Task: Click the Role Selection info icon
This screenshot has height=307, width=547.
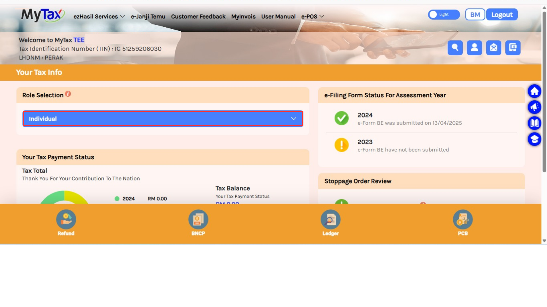Action: tap(68, 94)
